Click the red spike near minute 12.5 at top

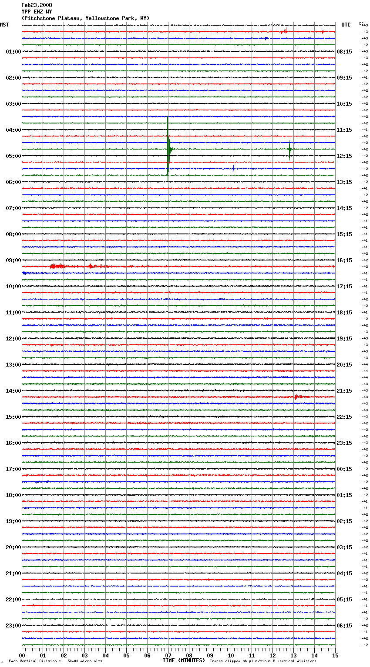coord(285,31)
